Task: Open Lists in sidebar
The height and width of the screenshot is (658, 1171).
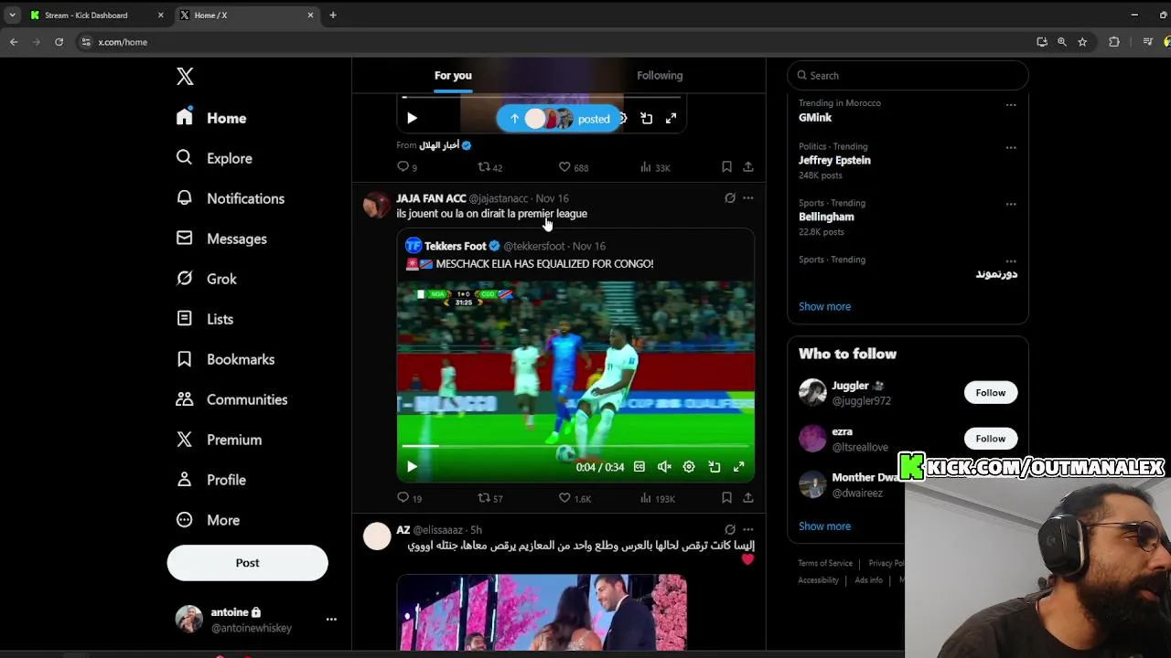Action: tap(204, 319)
